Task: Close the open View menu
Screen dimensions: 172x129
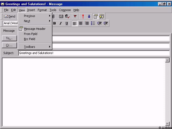Action: point(22,10)
